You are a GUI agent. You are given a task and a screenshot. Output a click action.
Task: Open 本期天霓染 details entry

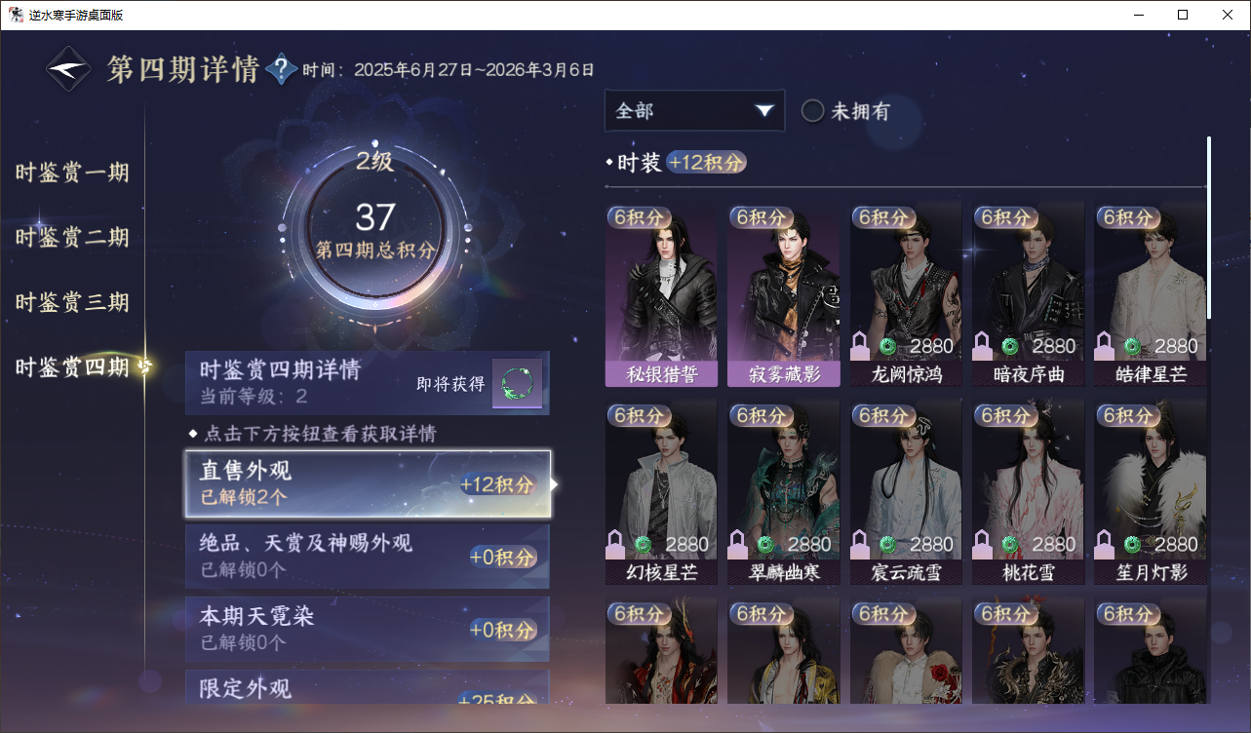[x=368, y=629]
